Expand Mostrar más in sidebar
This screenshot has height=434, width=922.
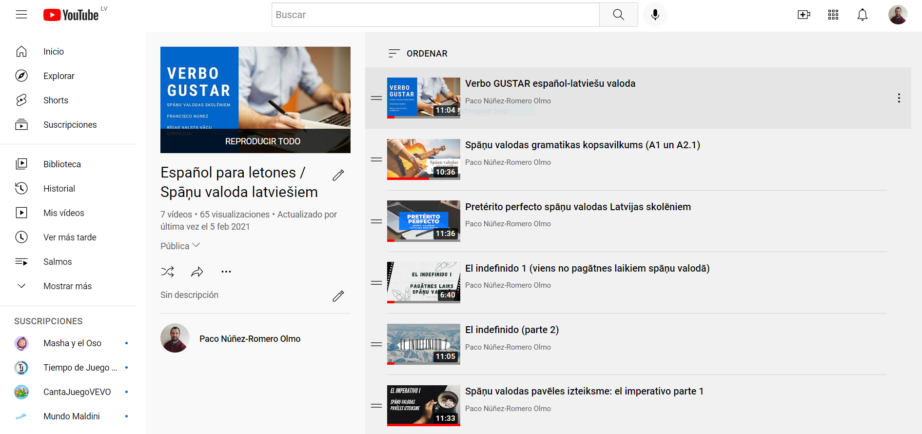click(68, 286)
